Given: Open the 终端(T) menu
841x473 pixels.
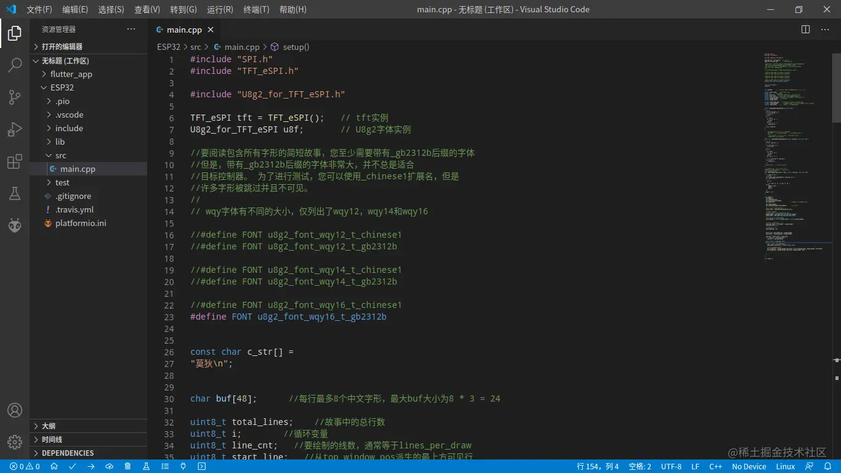Looking at the screenshot, I should pyautogui.click(x=256, y=9).
